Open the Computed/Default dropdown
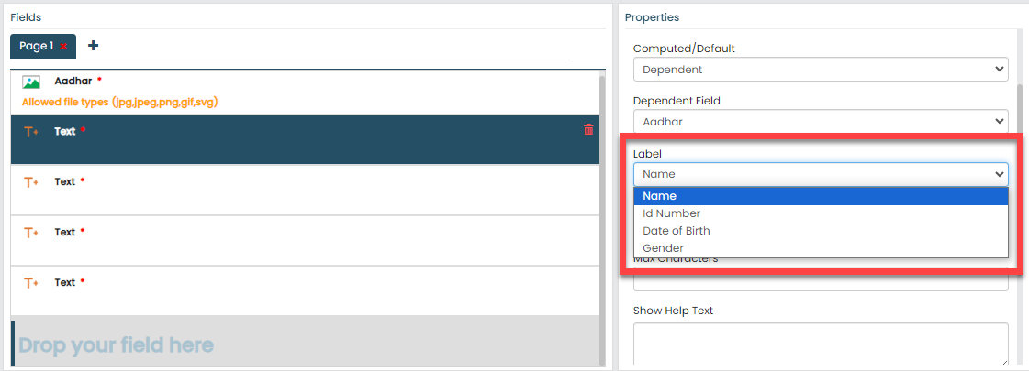Screen dimensions: 1029x371 [x=820, y=69]
